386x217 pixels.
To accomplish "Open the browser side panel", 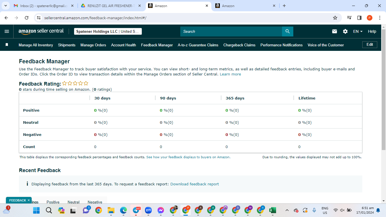I will tap(359, 18).
